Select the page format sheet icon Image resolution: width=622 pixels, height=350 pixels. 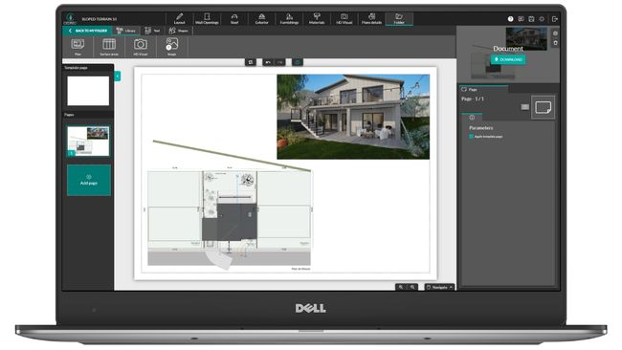[x=544, y=107]
